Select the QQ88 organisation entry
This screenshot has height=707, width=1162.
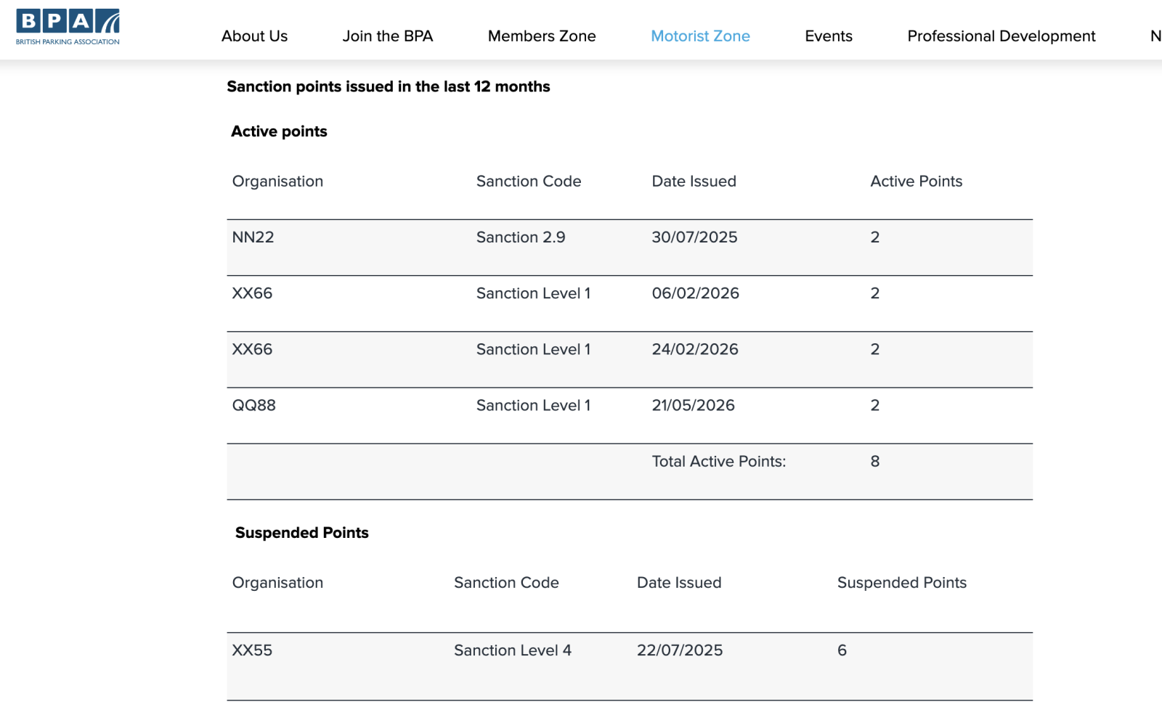coord(253,405)
